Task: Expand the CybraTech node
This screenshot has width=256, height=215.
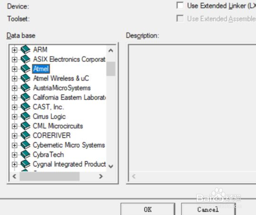Action: [x=15, y=155]
